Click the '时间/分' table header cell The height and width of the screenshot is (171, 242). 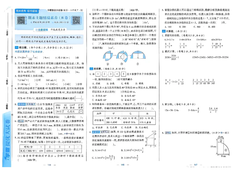[28, 147]
